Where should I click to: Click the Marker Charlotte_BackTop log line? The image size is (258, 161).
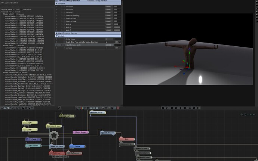(x=27, y=86)
